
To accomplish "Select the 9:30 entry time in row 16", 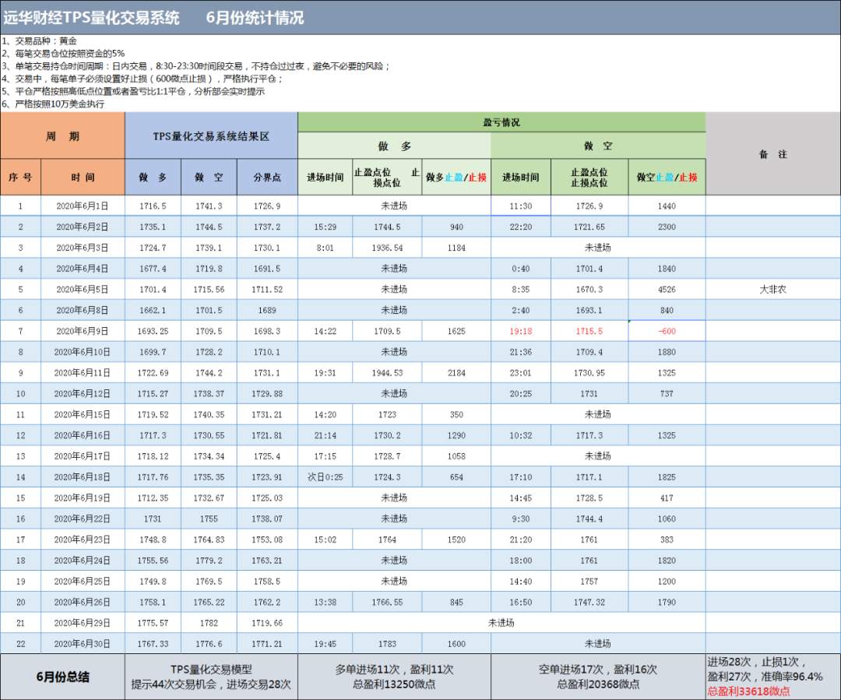I will 521,519.
